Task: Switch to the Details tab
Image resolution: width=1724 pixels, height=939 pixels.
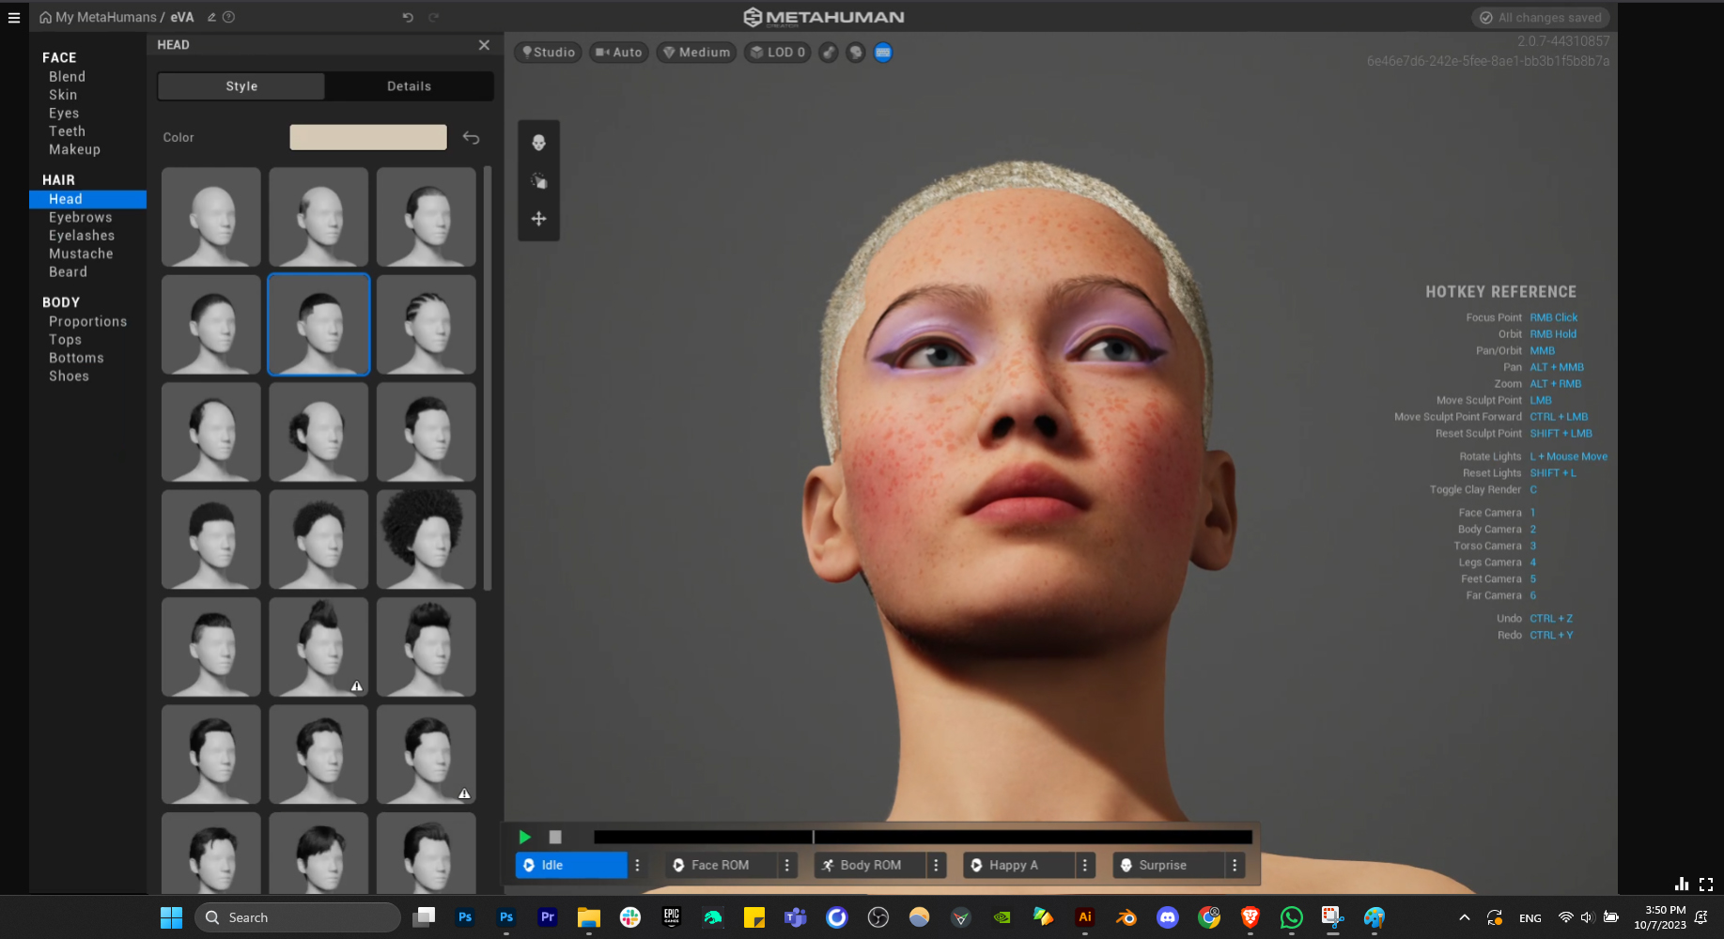Action: tap(409, 86)
